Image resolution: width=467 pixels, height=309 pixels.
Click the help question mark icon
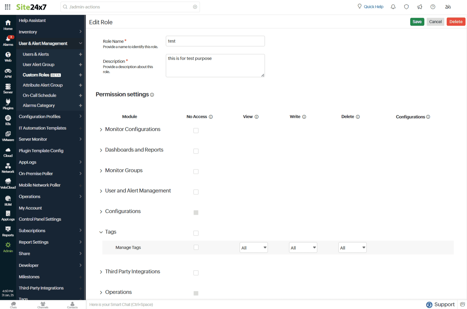[x=433, y=7]
